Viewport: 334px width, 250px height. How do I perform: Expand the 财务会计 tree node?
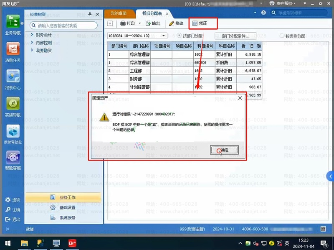click(x=32, y=34)
